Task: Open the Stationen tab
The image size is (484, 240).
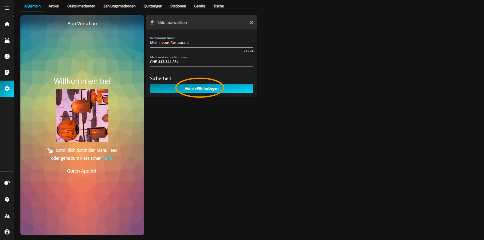Action: click(178, 6)
